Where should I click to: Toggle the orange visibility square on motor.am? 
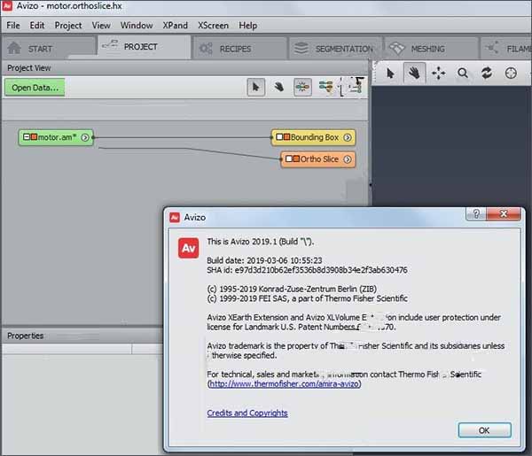tap(33, 137)
